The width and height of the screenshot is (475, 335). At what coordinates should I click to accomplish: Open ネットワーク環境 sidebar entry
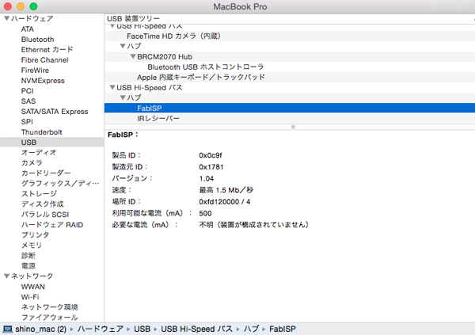[50, 307]
